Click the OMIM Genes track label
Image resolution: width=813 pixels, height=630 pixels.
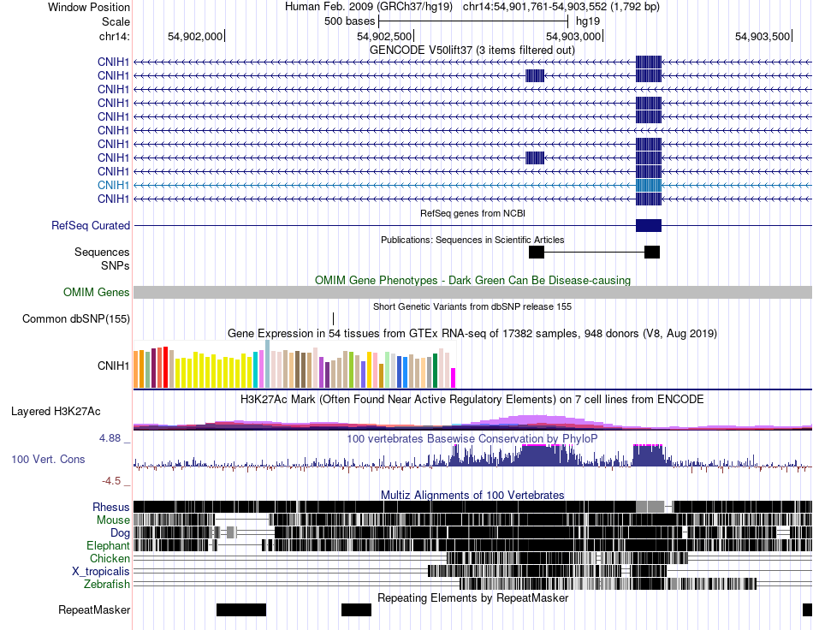tap(97, 293)
